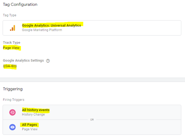Click the Google Analytics bar chart icon
185x139 pixels.
tap(13, 28)
